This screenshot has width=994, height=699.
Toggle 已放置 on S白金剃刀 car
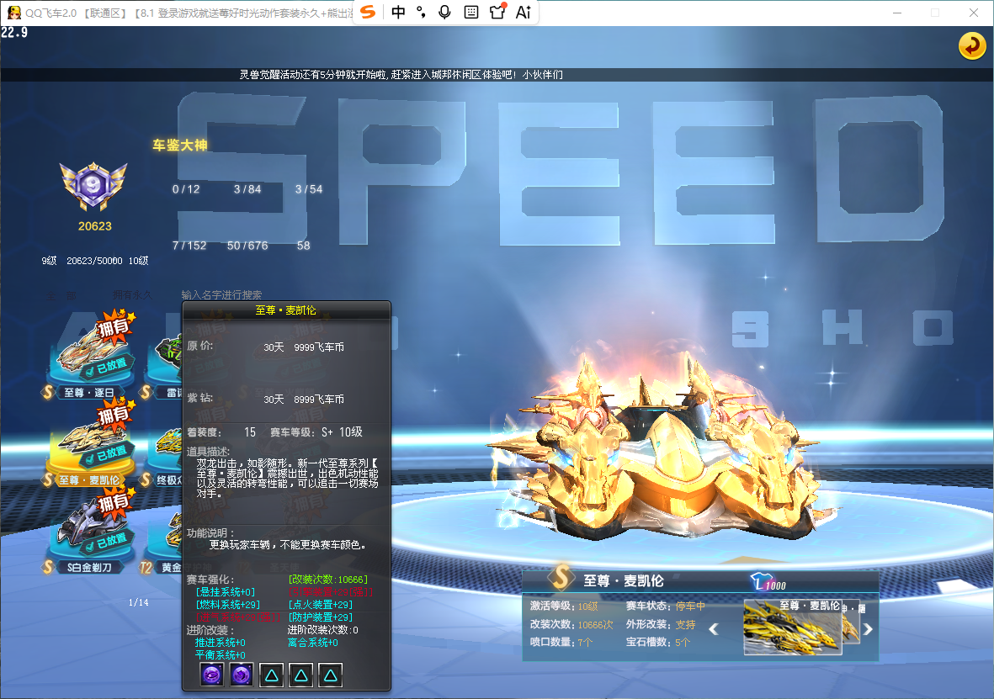pos(107,542)
